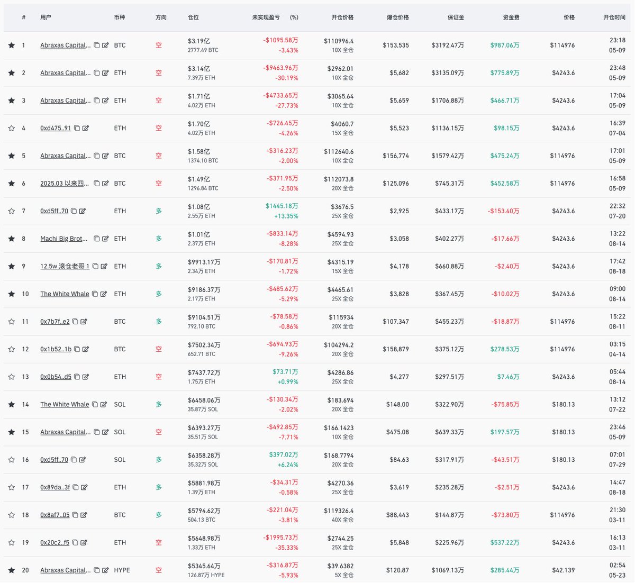Star the 0x20c2..f5 row
This screenshot has width=635, height=583.
click(12, 542)
